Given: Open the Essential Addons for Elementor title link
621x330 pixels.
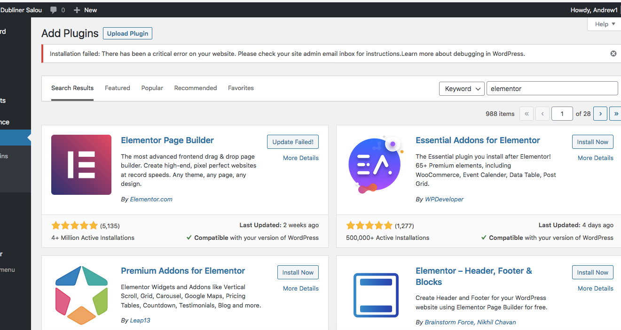Looking at the screenshot, I should coord(478,140).
